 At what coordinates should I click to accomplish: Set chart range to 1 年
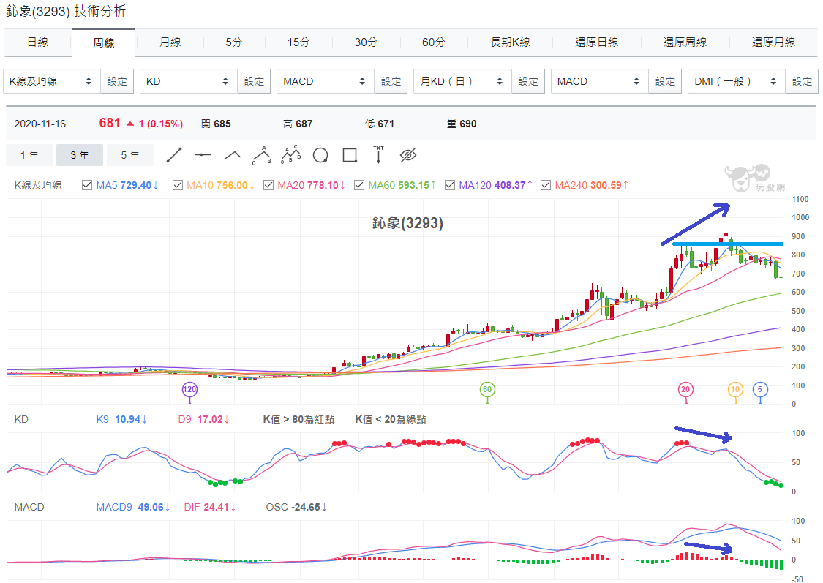coord(29,155)
